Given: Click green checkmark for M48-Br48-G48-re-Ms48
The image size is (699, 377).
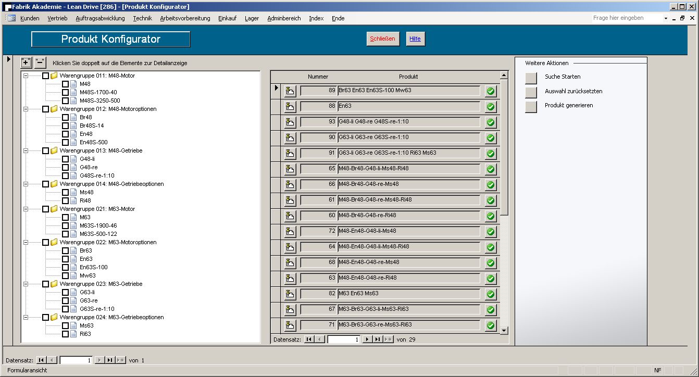Looking at the screenshot, I should pyautogui.click(x=490, y=185).
